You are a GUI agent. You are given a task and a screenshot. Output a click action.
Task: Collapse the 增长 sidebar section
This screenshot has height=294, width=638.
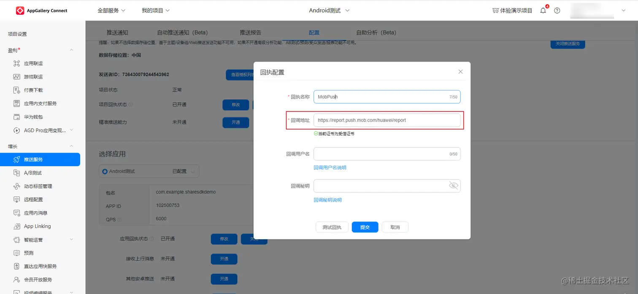tap(71, 146)
